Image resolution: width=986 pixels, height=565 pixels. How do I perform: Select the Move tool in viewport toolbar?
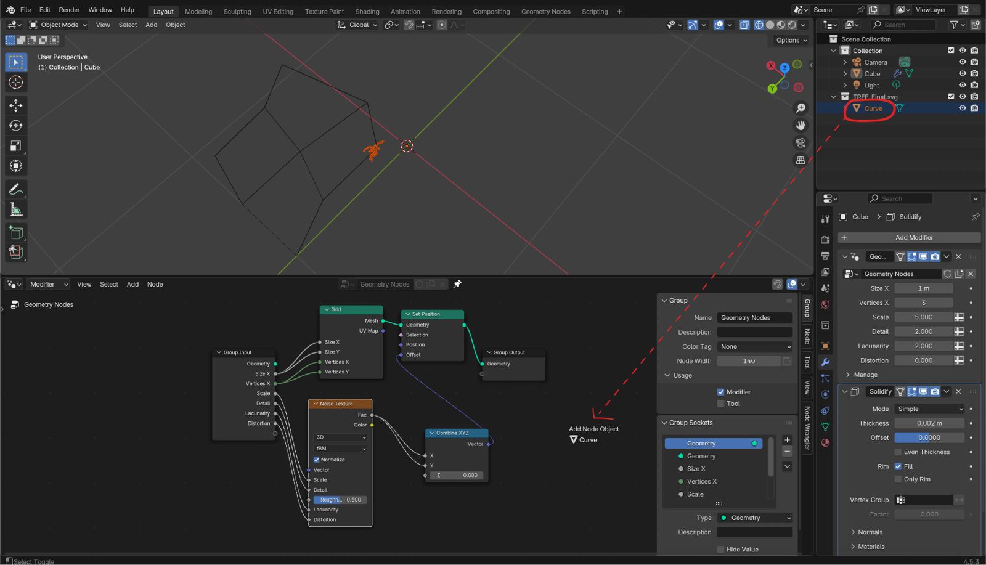16,105
